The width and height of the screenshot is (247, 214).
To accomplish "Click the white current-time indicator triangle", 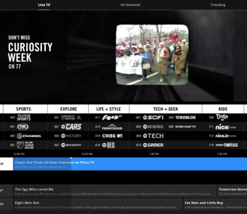I will point(71,158).
